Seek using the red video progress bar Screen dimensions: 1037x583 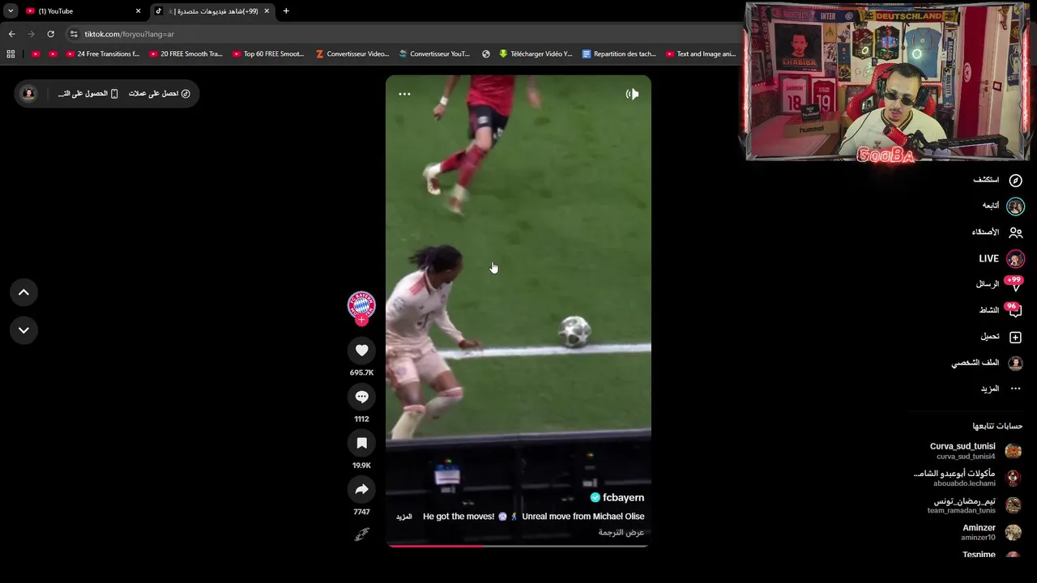coord(518,546)
